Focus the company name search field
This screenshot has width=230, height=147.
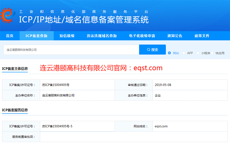coord(71,50)
